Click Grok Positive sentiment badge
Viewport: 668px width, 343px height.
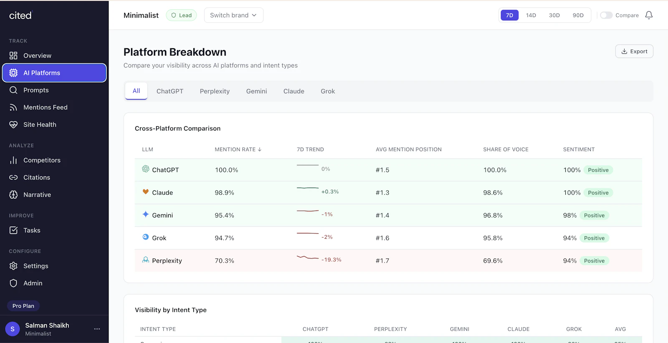click(594, 238)
